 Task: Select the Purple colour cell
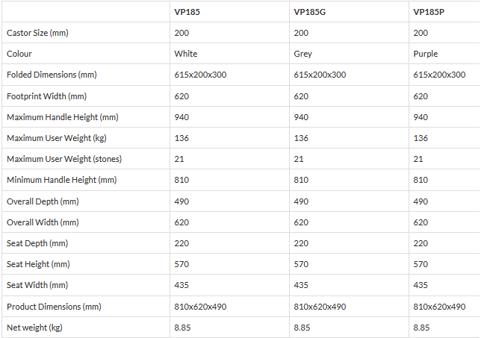pyautogui.click(x=426, y=54)
